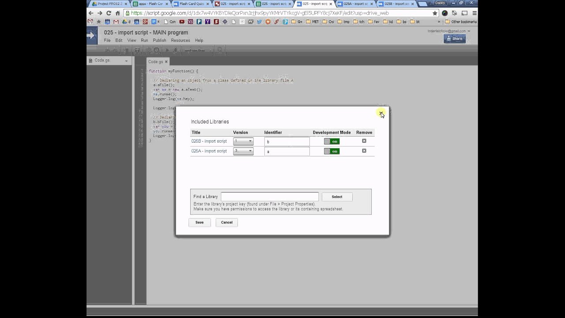Remove the 025B - import script library
The width and height of the screenshot is (565, 318).
364,141
